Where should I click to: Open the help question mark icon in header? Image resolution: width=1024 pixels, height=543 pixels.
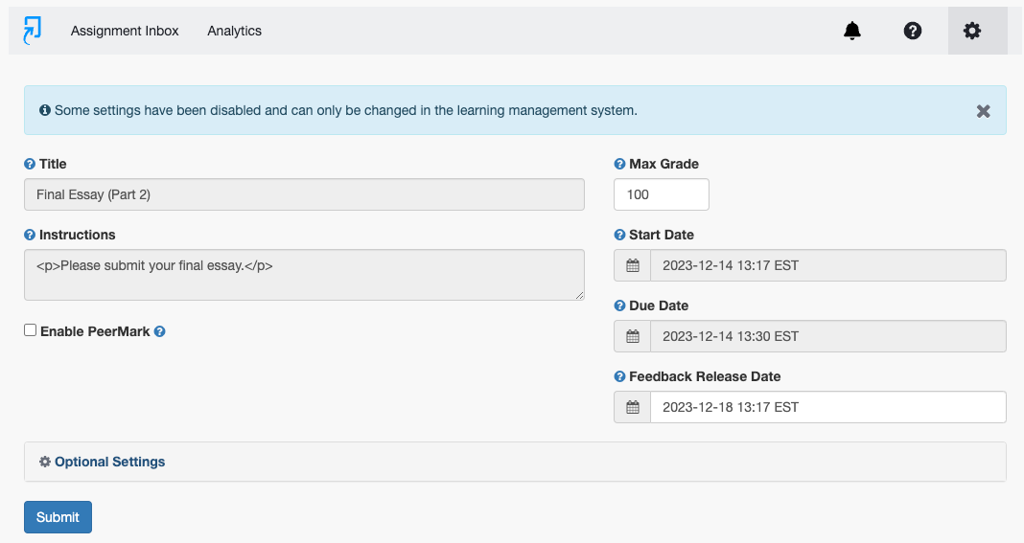tap(913, 31)
